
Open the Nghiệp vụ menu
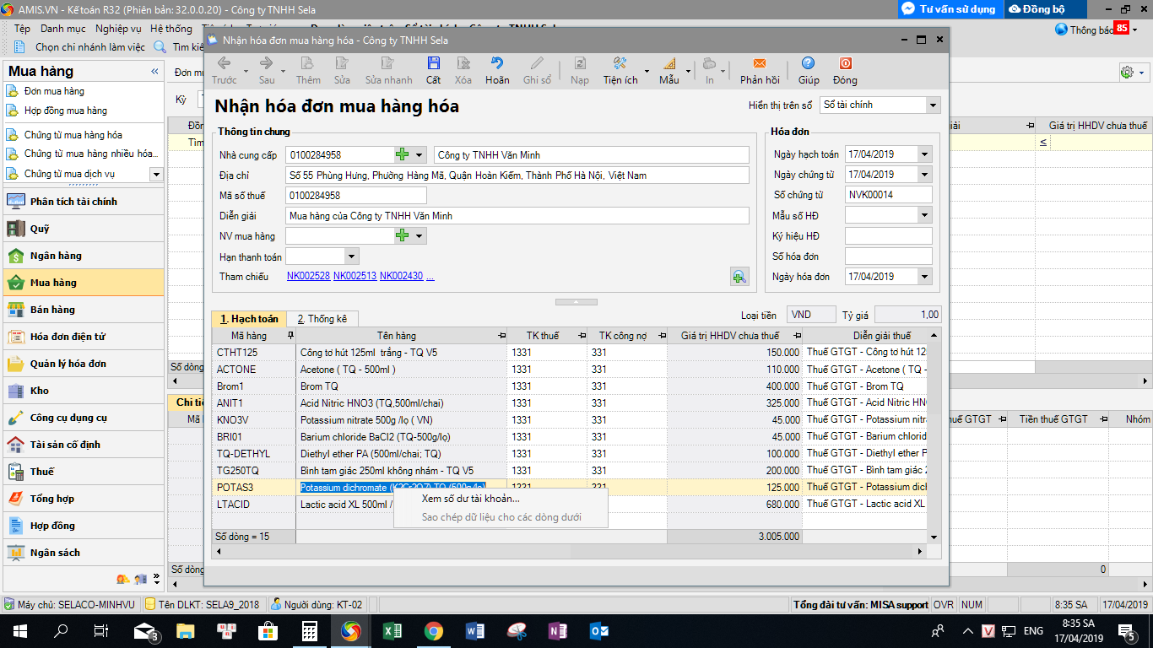[x=118, y=29]
